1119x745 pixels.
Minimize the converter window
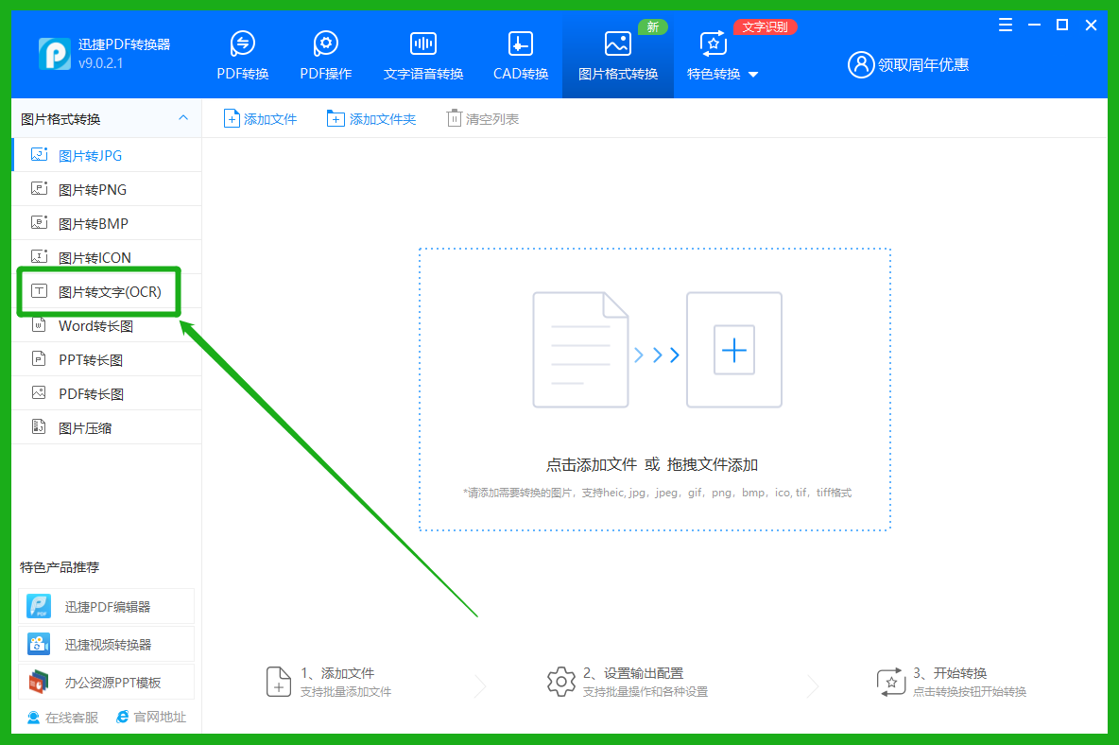coord(1034,25)
